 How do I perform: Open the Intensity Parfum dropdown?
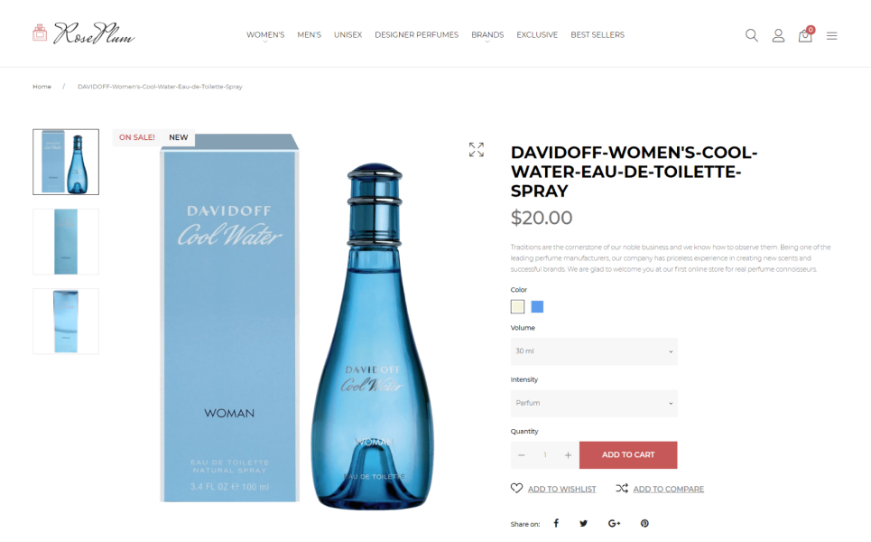point(594,403)
